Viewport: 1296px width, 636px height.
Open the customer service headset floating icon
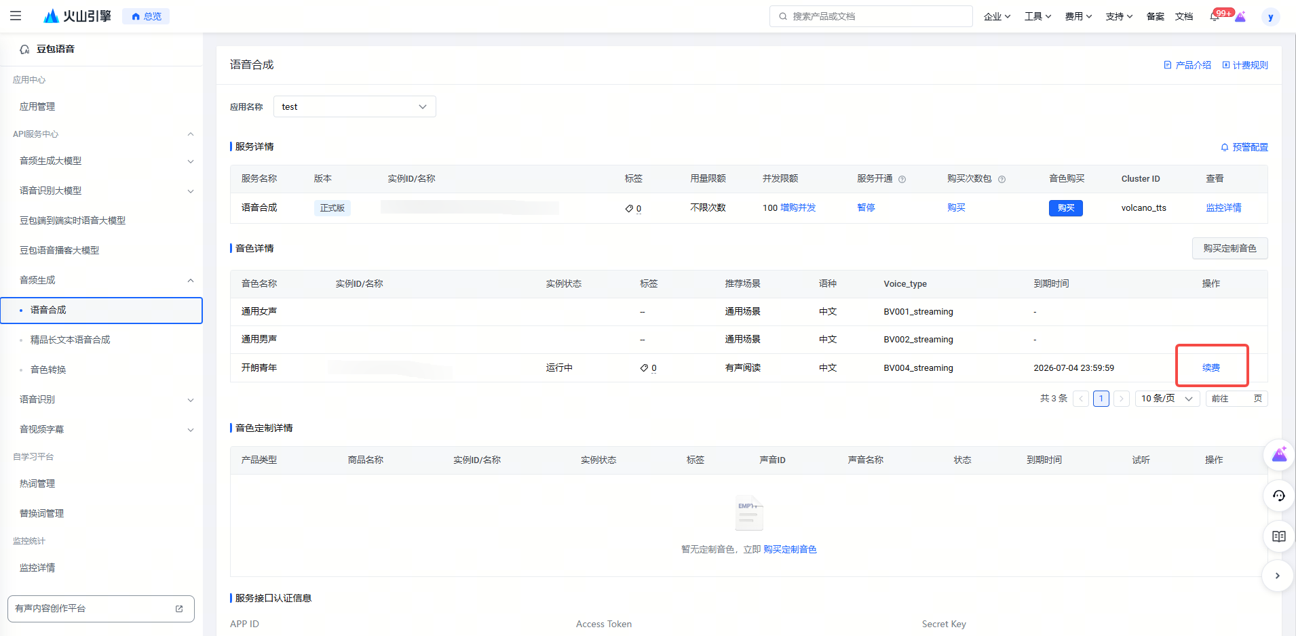coord(1278,496)
